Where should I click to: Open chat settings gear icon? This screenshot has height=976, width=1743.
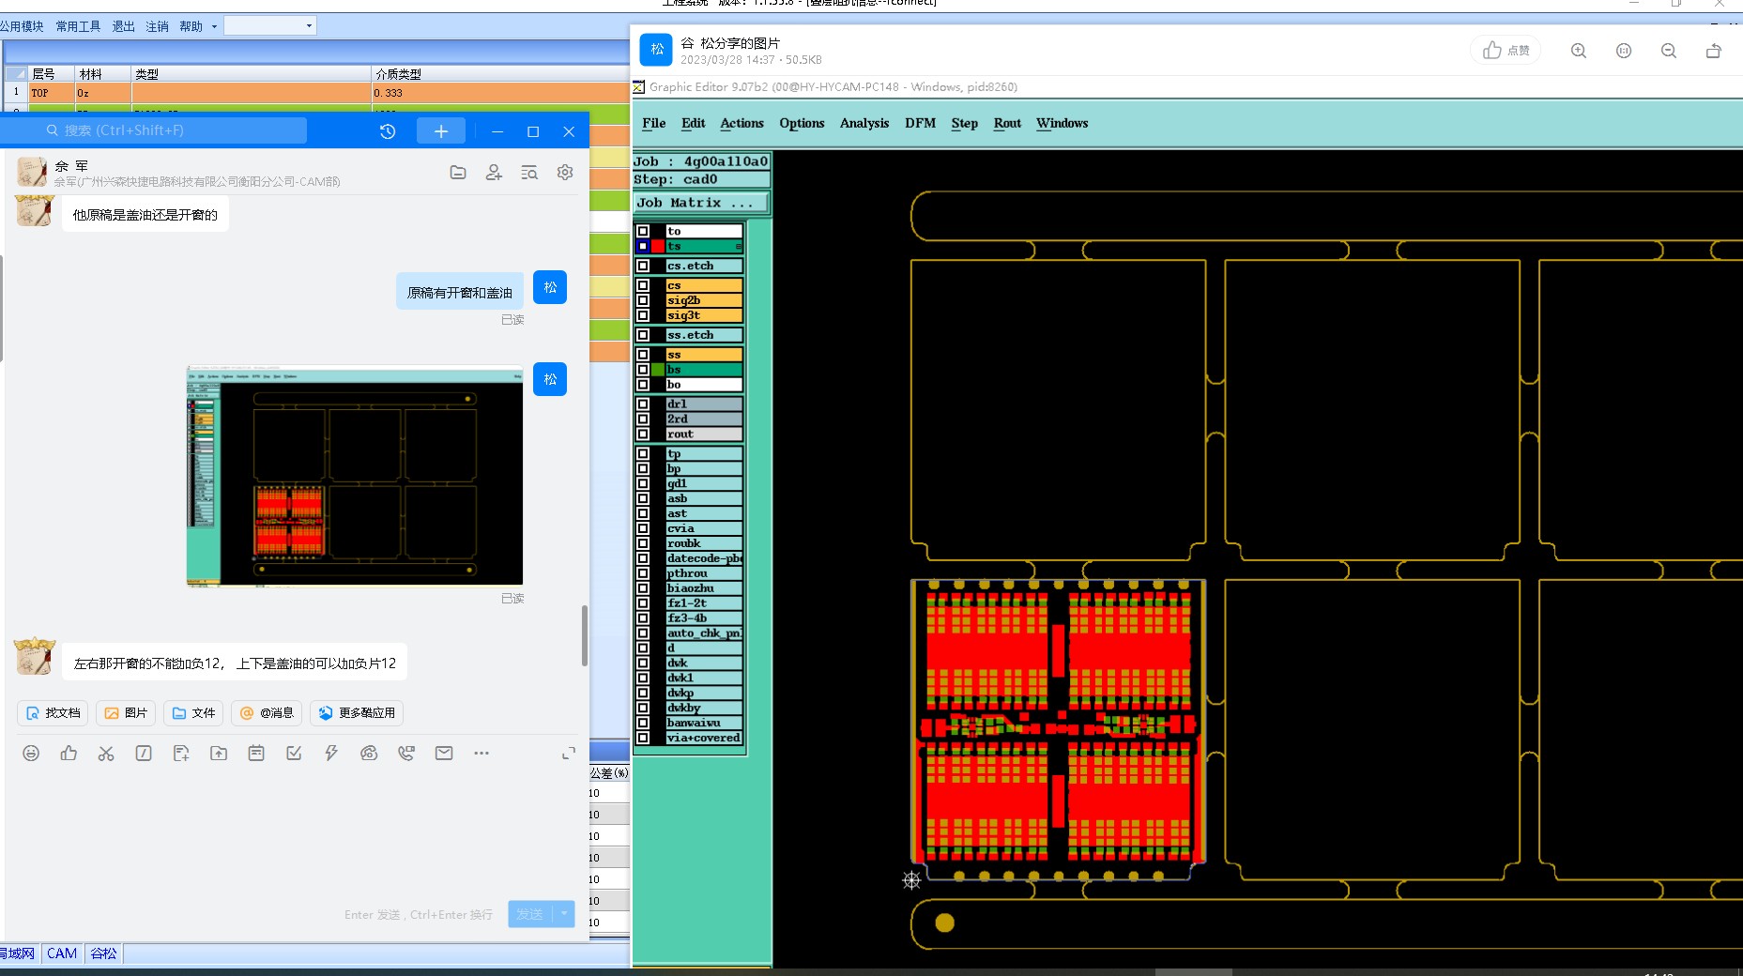(565, 173)
